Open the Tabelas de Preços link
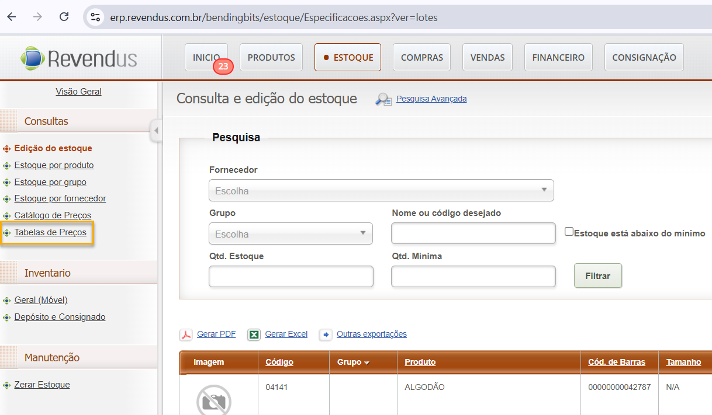 pyautogui.click(x=50, y=232)
